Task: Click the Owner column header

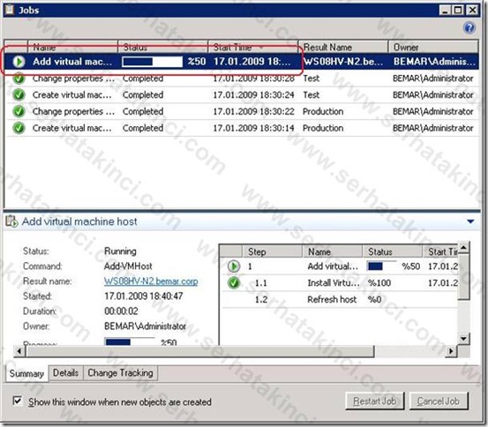Action: click(x=433, y=47)
